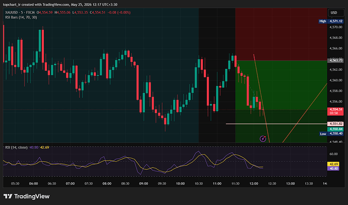This screenshot has height=205, width=348.
Task: Click the purple RSI value tag 40.80
Action: (333, 168)
